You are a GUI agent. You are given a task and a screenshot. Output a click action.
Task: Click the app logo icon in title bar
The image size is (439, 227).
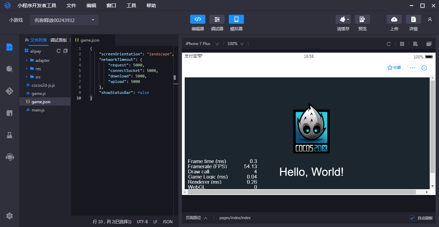tap(7, 6)
